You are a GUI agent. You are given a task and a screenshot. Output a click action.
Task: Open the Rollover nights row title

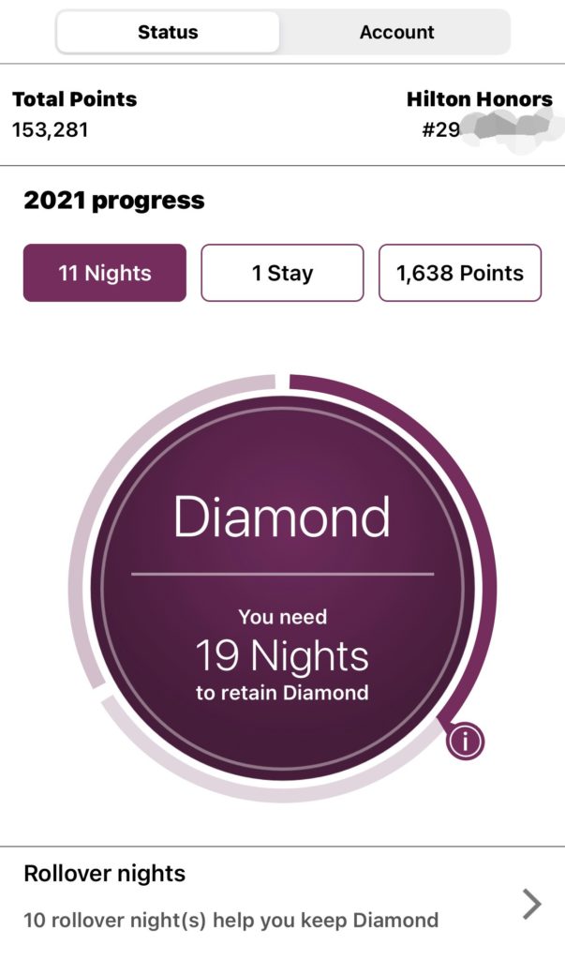click(105, 874)
